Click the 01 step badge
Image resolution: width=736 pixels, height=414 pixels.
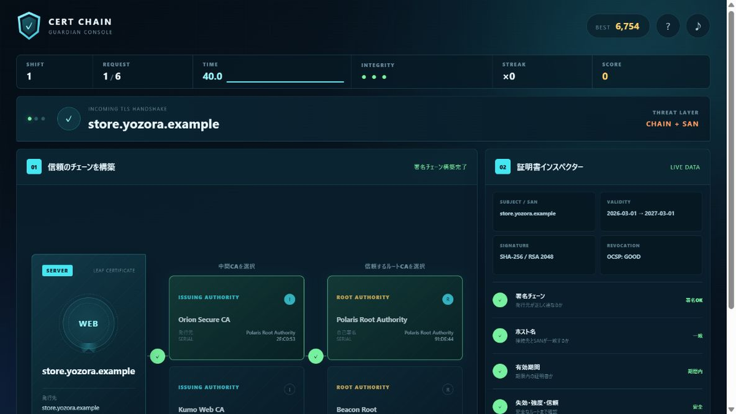34,167
